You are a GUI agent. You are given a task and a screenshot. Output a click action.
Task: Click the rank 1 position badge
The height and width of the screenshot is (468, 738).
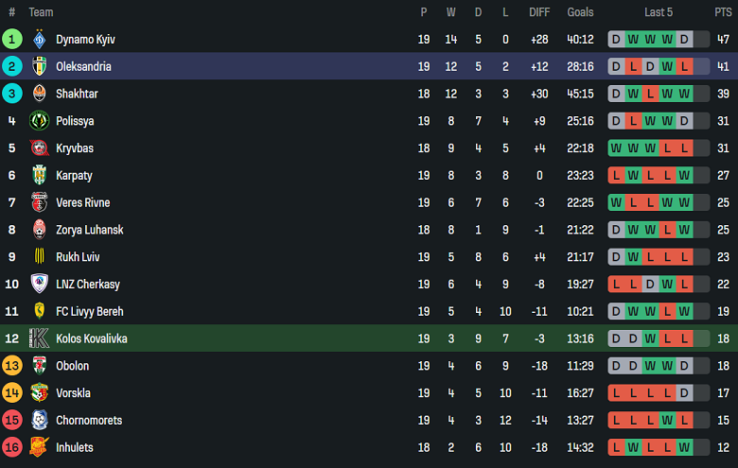point(12,40)
